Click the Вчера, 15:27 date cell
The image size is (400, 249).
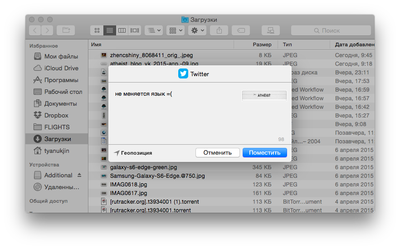[352, 116]
